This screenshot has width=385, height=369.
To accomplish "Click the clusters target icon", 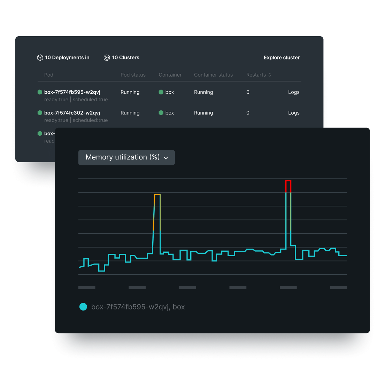I will [107, 58].
